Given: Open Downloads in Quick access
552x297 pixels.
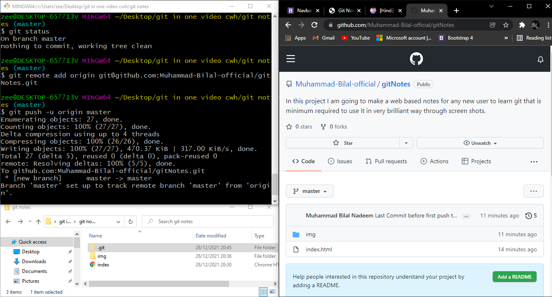Looking at the screenshot, I should (x=34, y=262).
